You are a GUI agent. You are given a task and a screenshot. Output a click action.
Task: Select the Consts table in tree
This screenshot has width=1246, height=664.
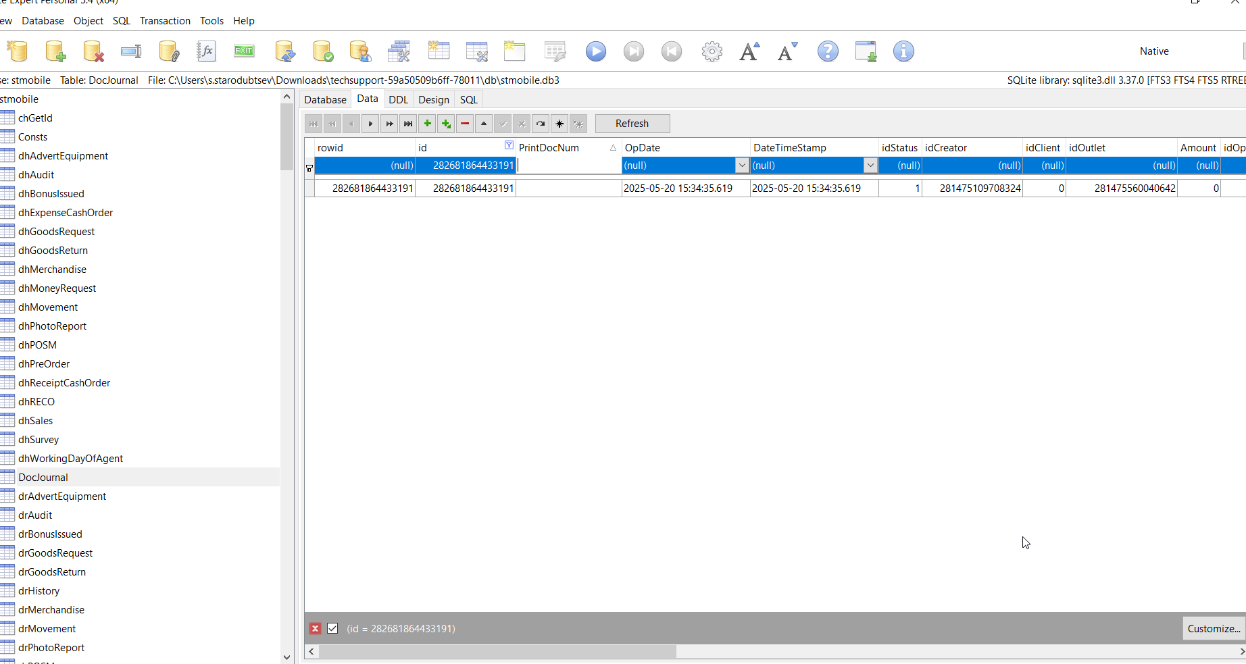(x=32, y=136)
